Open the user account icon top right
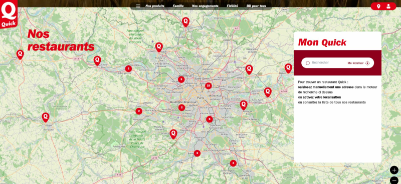This screenshot has width=401, height=184. coord(388,6)
